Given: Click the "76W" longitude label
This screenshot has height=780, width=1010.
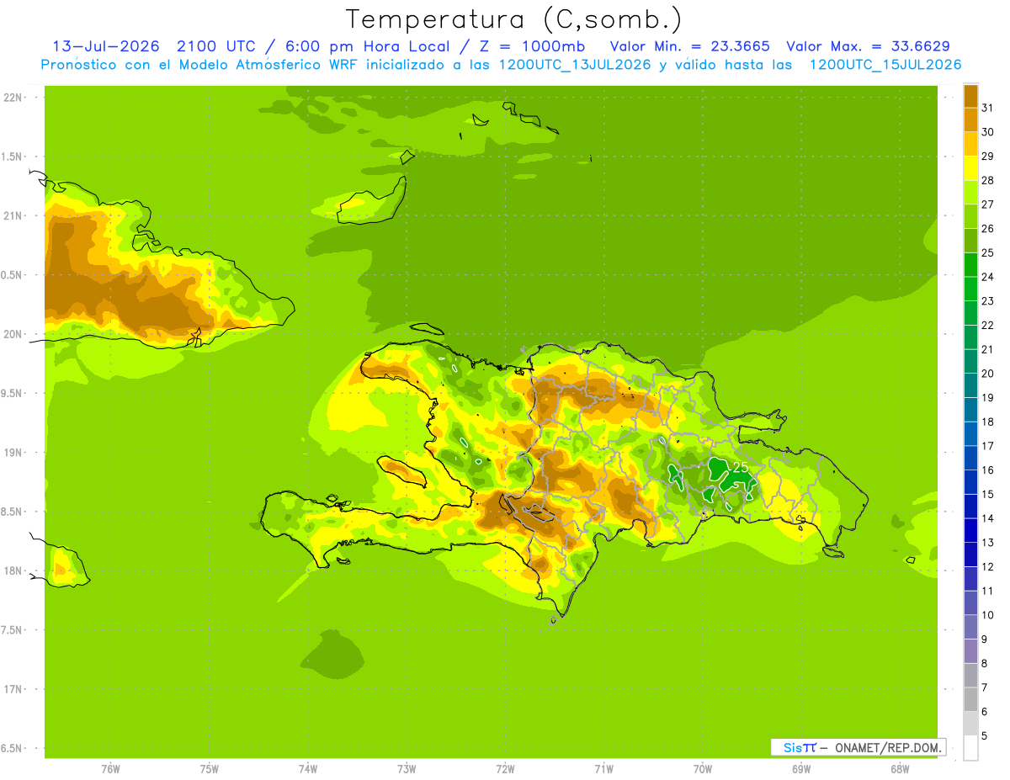Looking at the screenshot, I should [110, 769].
